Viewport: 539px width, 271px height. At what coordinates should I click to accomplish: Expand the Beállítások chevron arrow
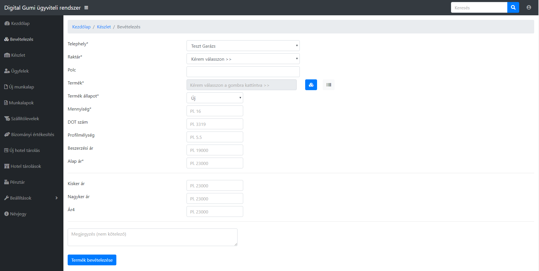[57, 198]
